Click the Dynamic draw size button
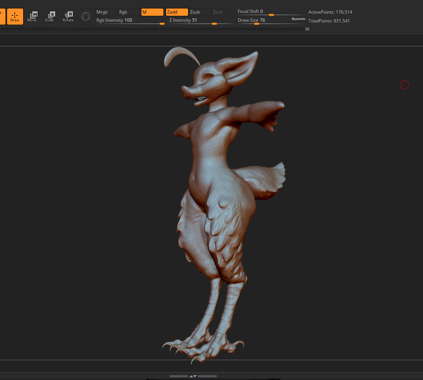 point(299,19)
